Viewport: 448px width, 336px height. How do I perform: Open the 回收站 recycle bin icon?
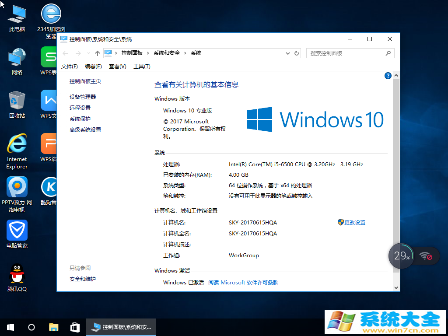[17, 105]
